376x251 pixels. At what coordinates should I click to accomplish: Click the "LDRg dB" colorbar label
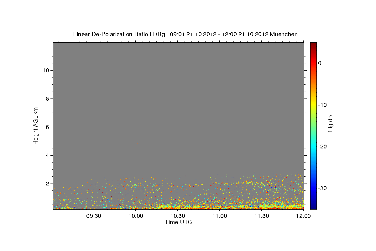[330, 126]
